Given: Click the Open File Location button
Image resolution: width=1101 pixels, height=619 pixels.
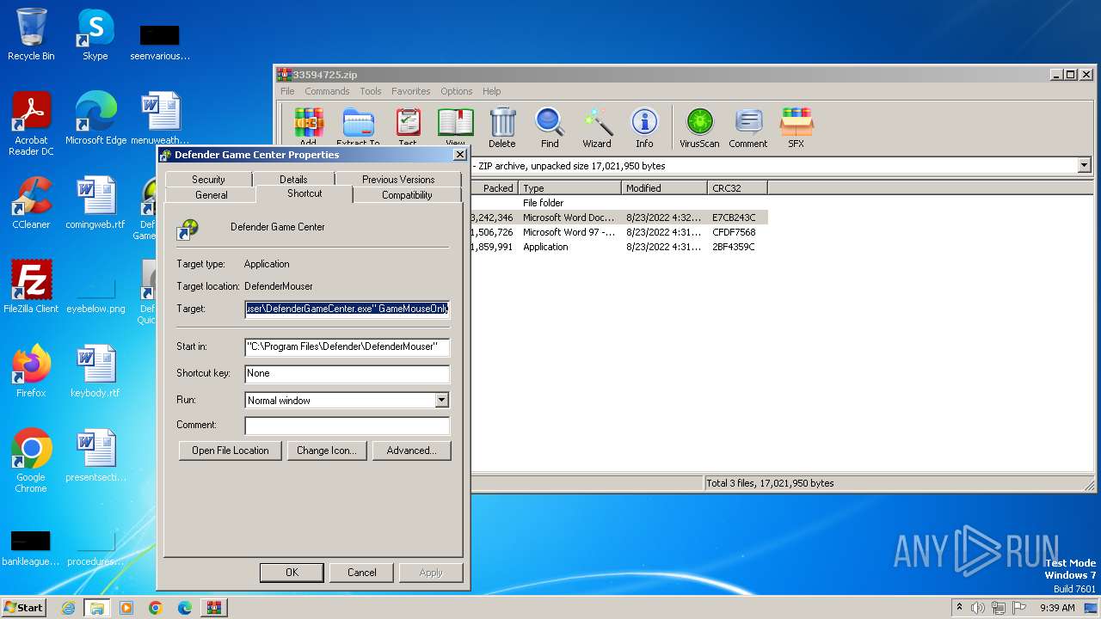Looking at the screenshot, I should tap(231, 450).
